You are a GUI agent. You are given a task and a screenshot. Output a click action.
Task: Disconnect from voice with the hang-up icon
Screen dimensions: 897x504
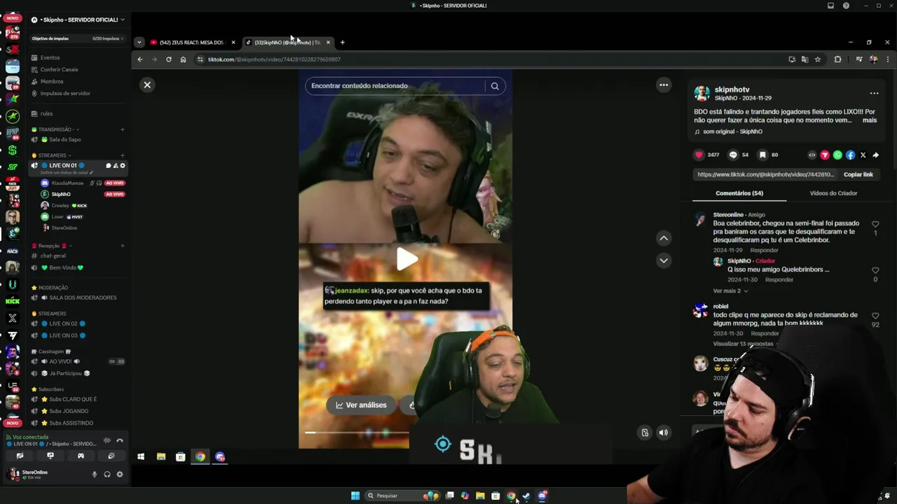pyautogui.click(x=120, y=440)
